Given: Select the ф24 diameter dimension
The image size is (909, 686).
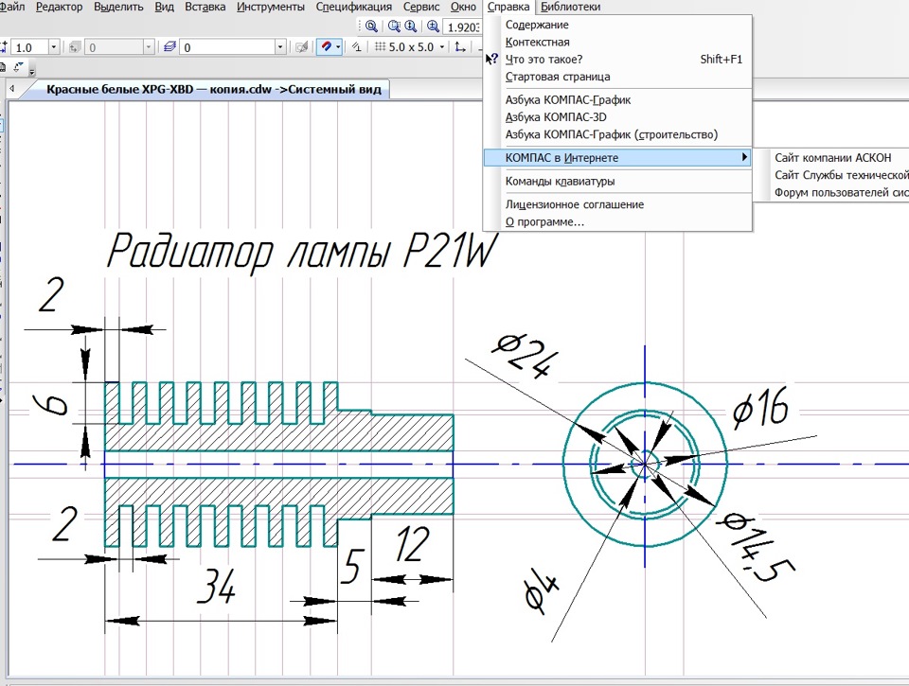Looking at the screenshot, I should [526, 355].
